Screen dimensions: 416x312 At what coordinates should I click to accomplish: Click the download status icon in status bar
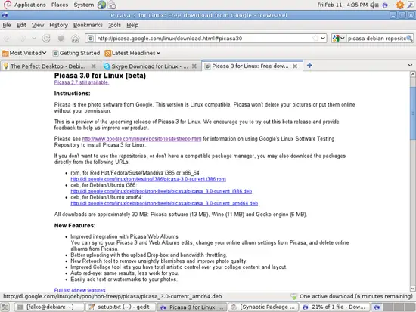click(x=294, y=296)
